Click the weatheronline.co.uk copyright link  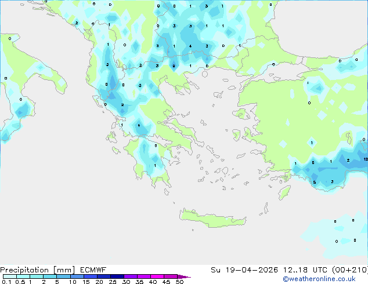(x=327, y=279)
